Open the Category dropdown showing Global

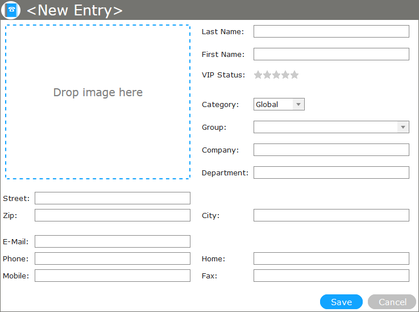[279, 104]
